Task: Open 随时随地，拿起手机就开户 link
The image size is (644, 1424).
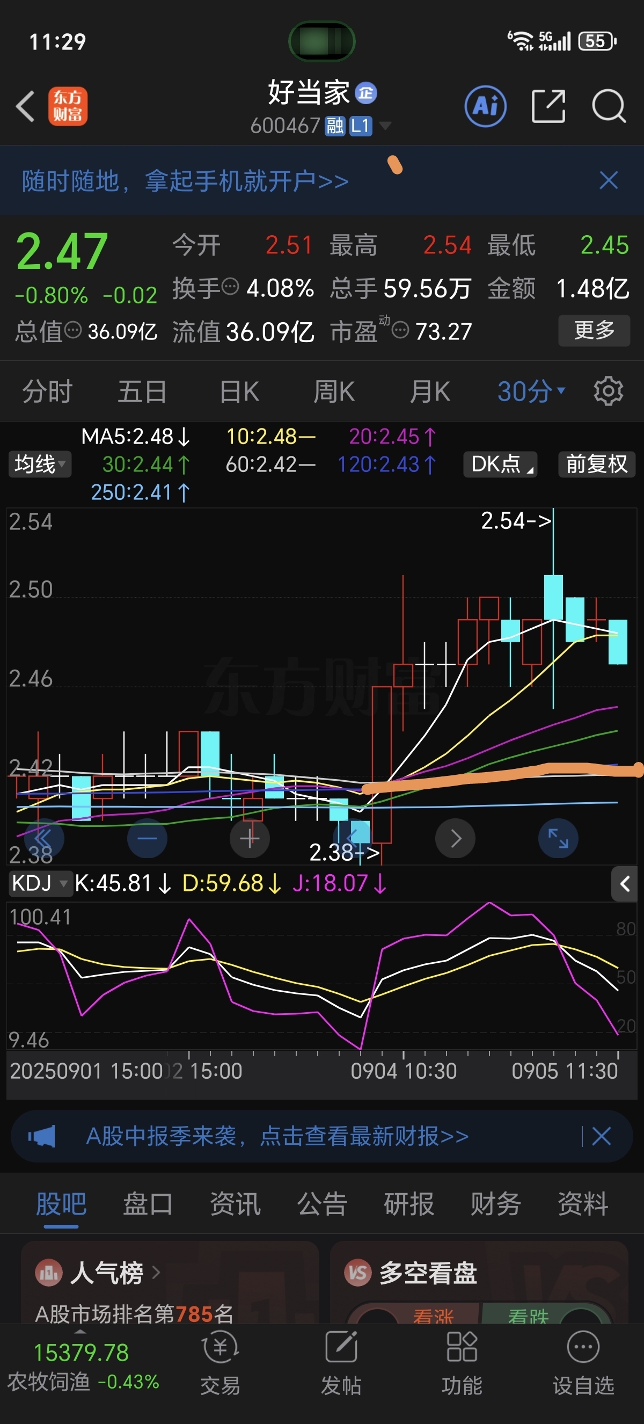Action: [x=186, y=181]
